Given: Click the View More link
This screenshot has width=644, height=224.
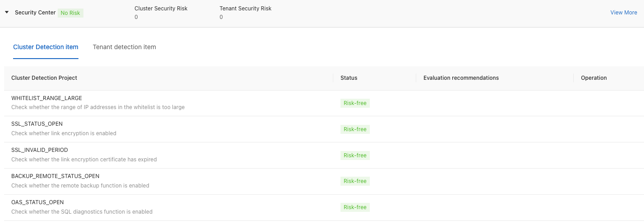Looking at the screenshot, I should [x=623, y=13].
